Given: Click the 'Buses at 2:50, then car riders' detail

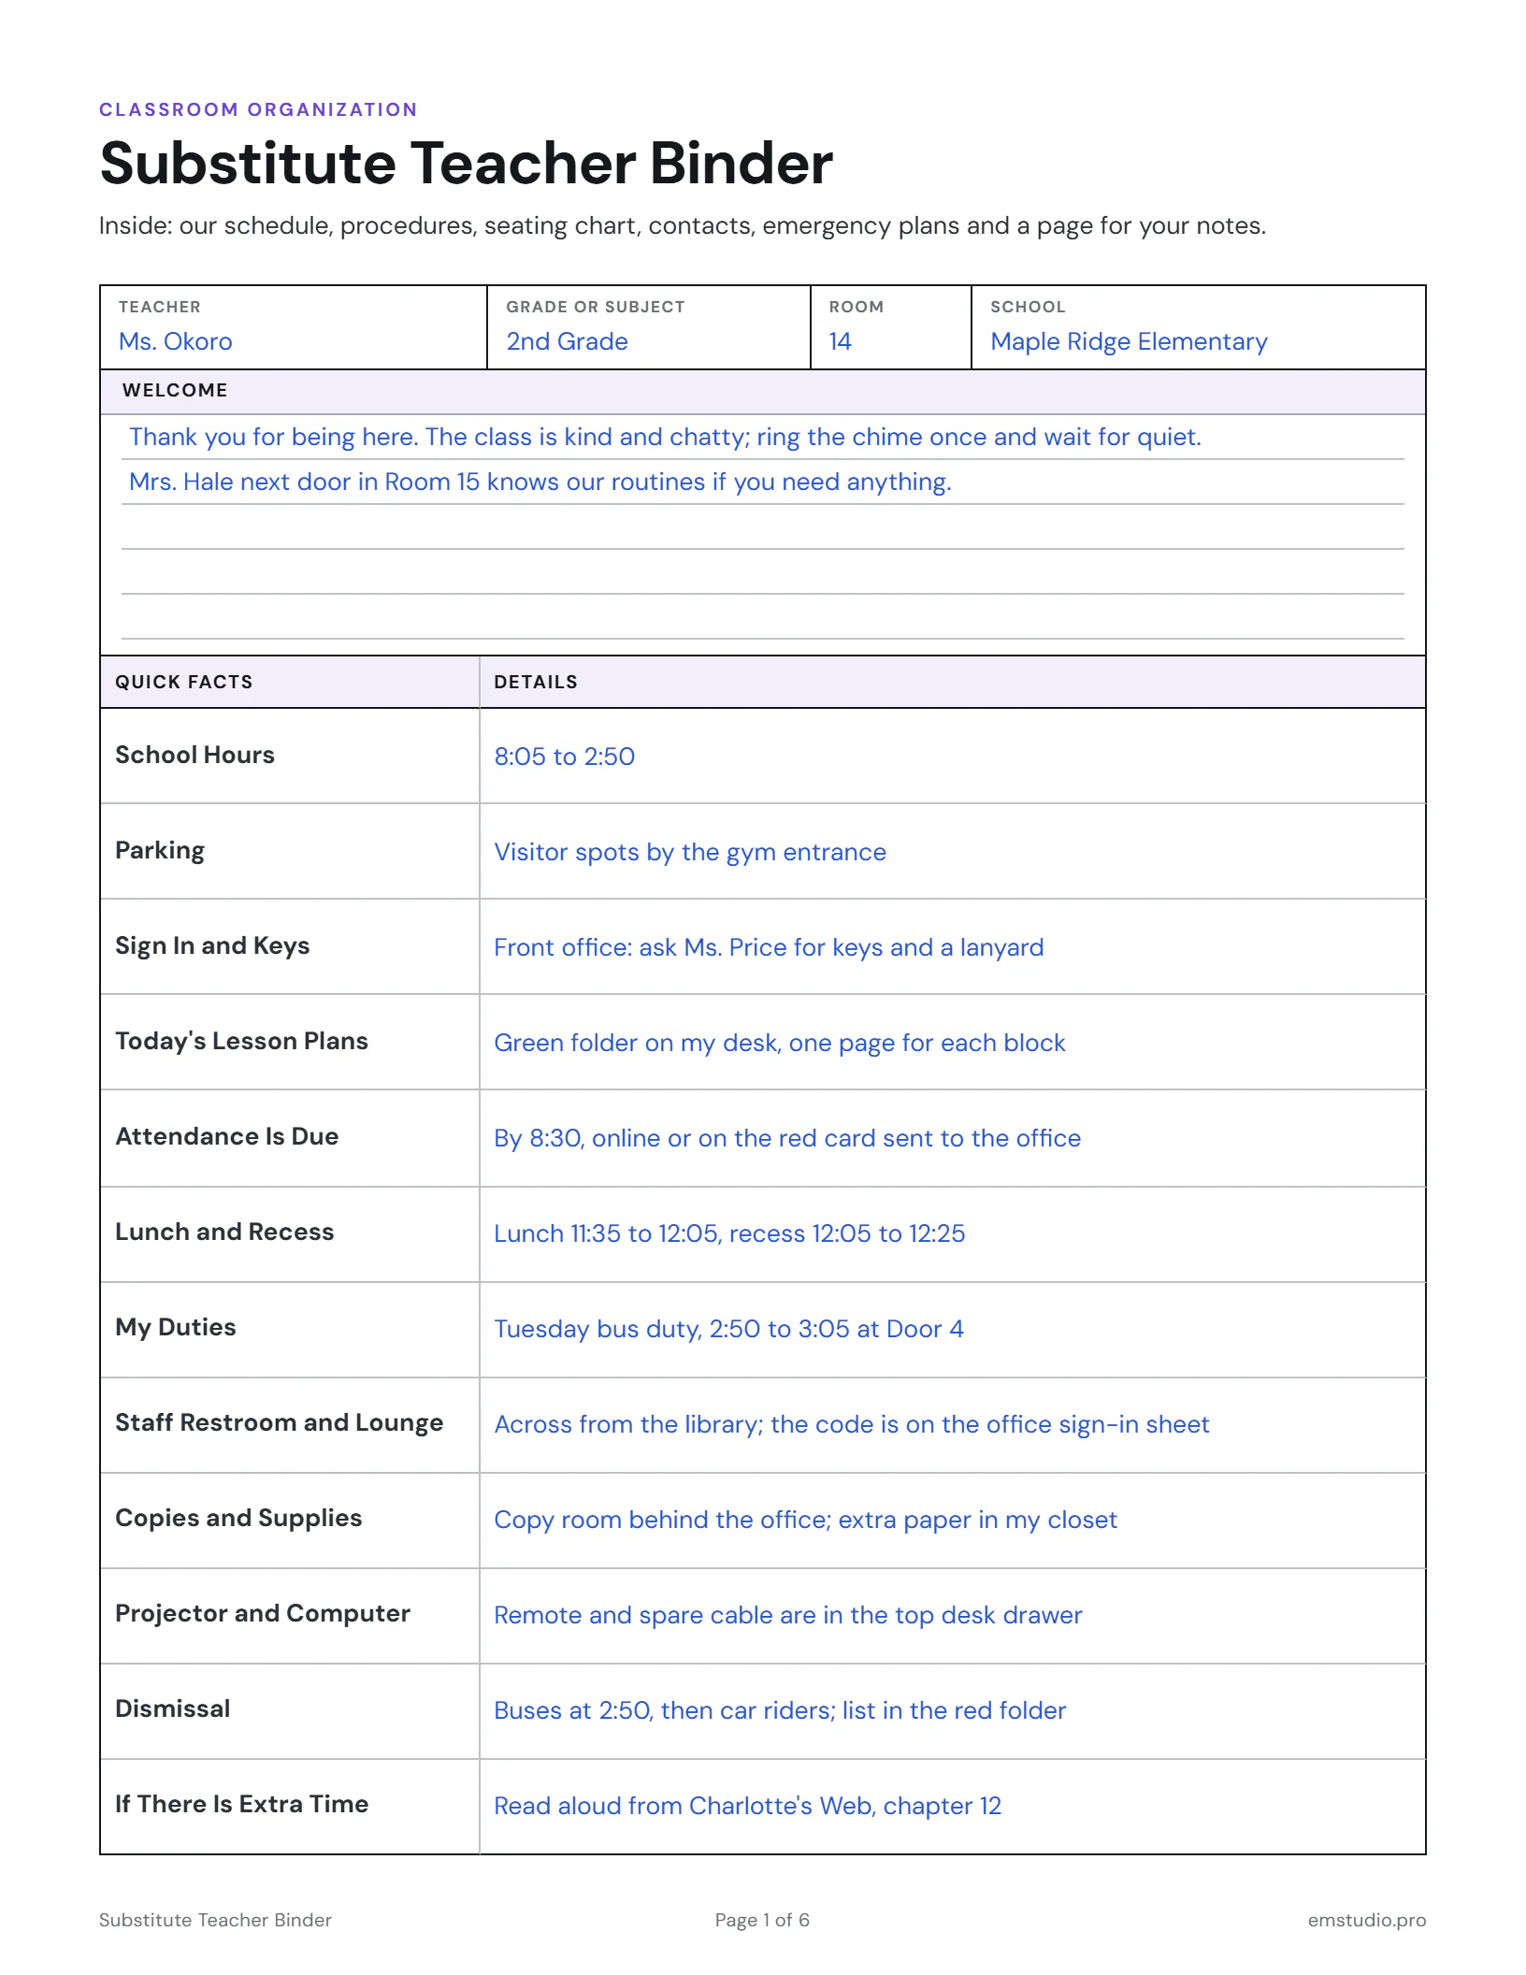Looking at the screenshot, I should (780, 1710).
